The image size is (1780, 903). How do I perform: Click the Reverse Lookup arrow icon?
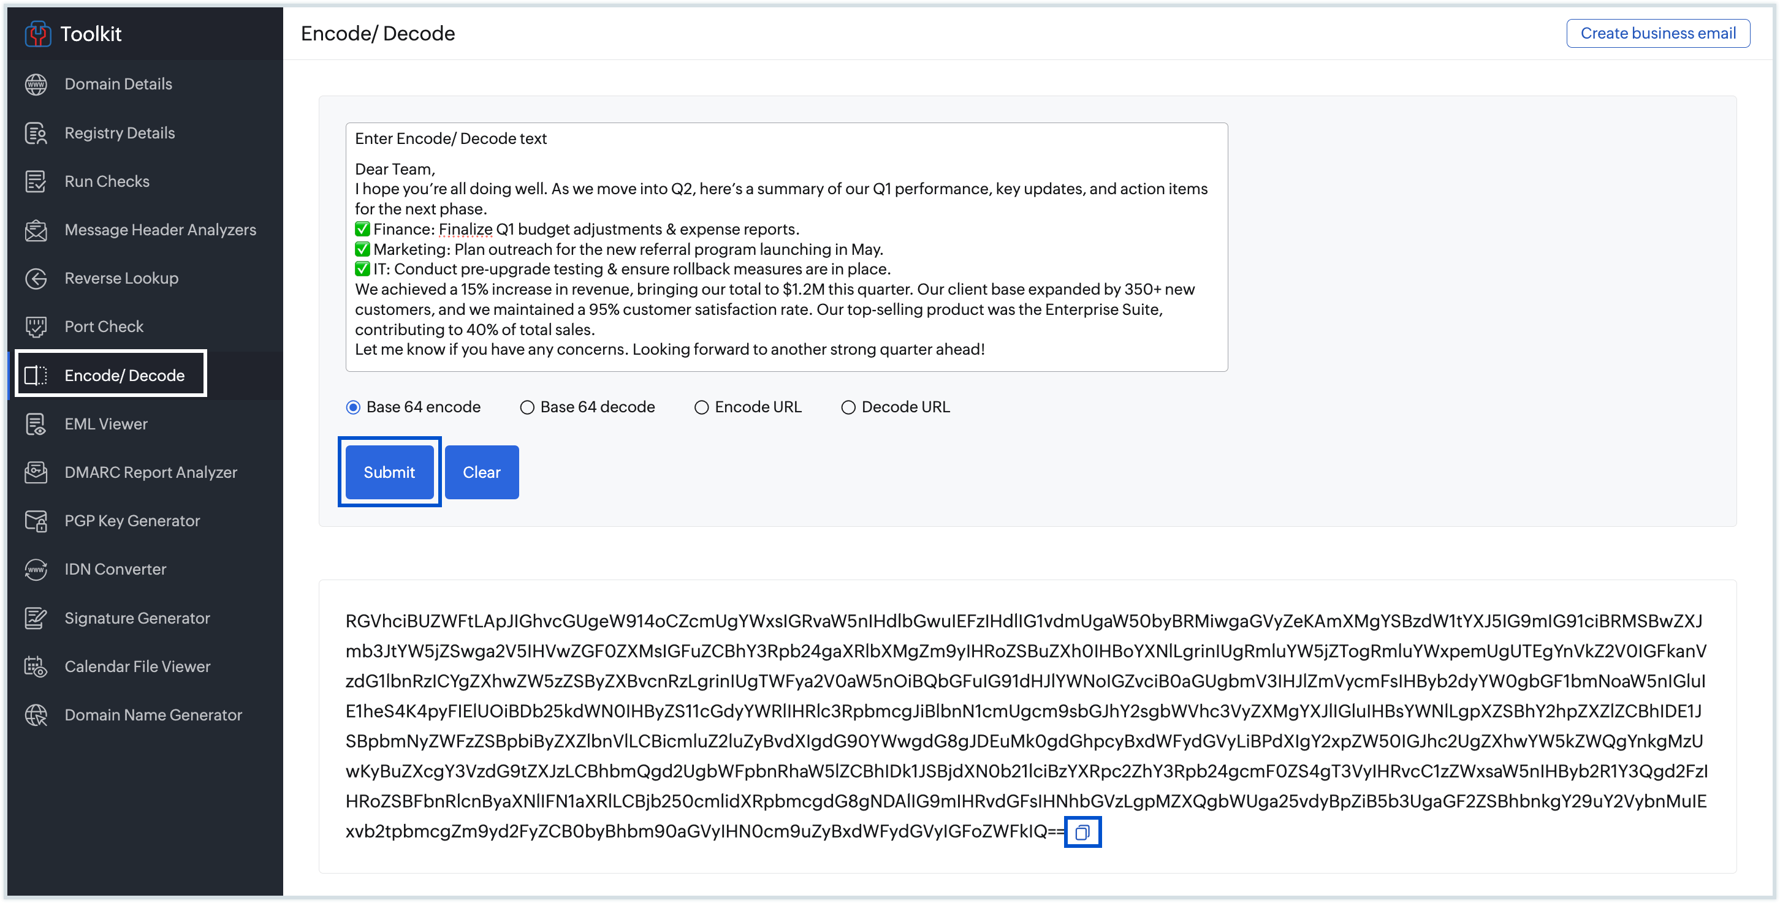click(x=36, y=278)
